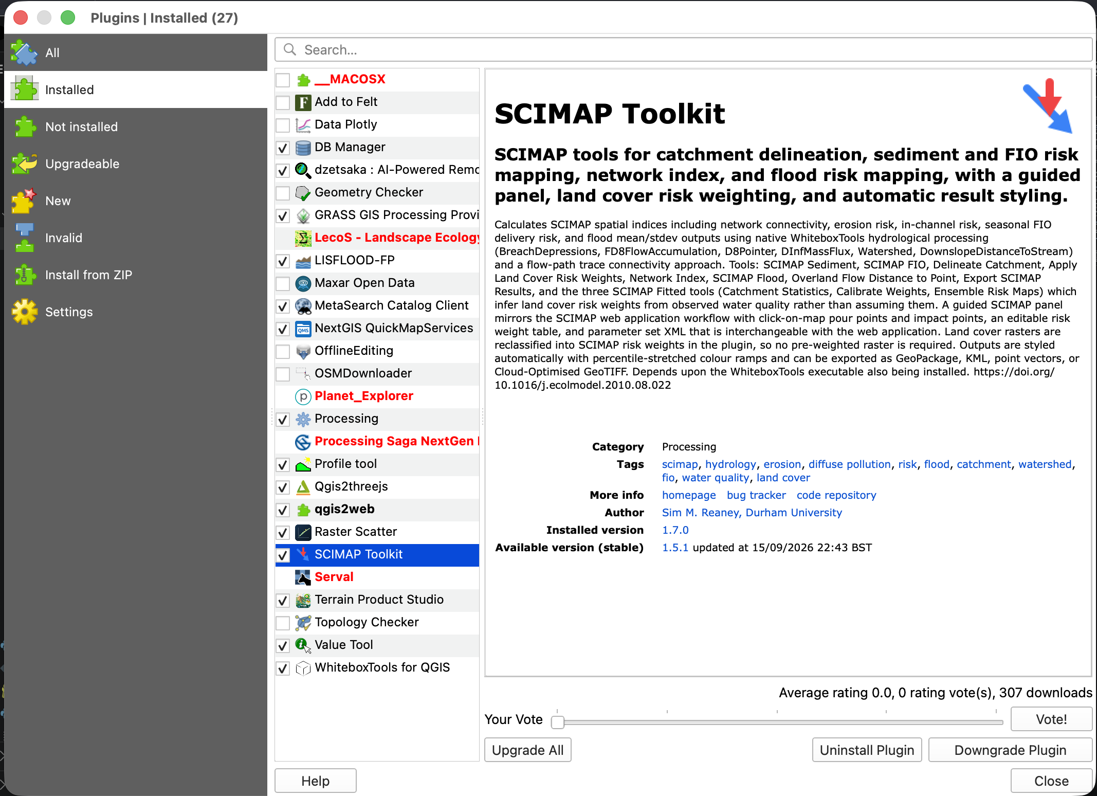Click the MetaSearch Catalog Client icon

pyautogui.click(x=303, y=306)
